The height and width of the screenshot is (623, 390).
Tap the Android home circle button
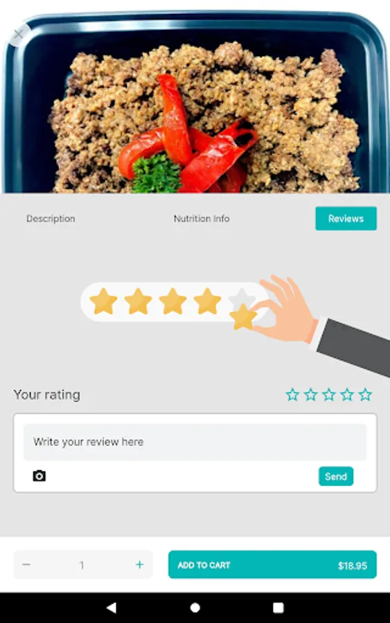pos(195,608)
